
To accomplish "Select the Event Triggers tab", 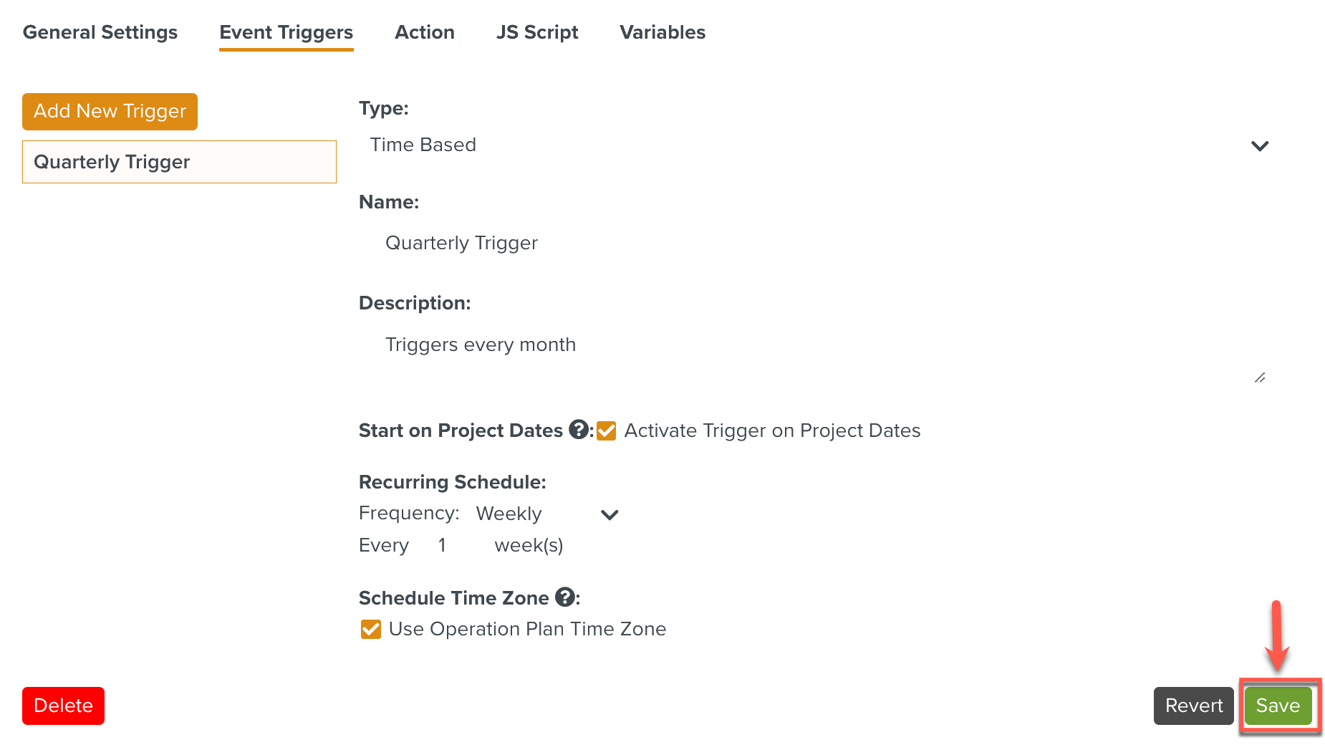I will (x=286, y=32).
